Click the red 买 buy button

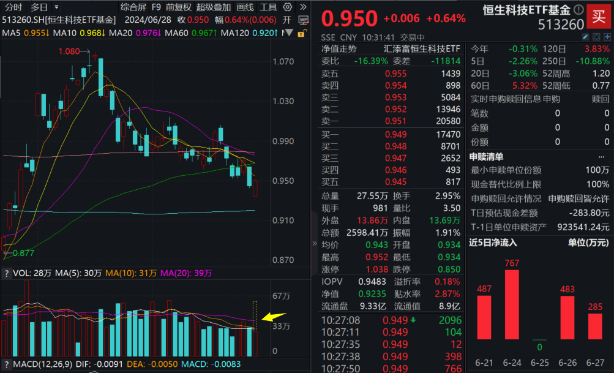599,17
